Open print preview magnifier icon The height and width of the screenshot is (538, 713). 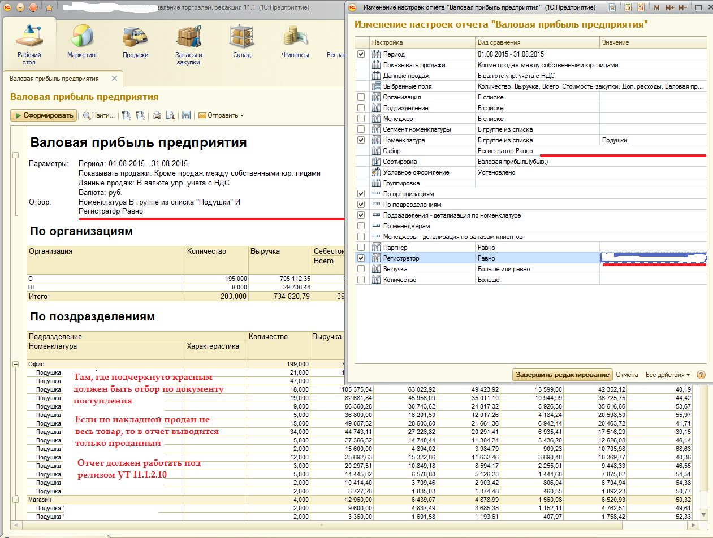[169, 115]
